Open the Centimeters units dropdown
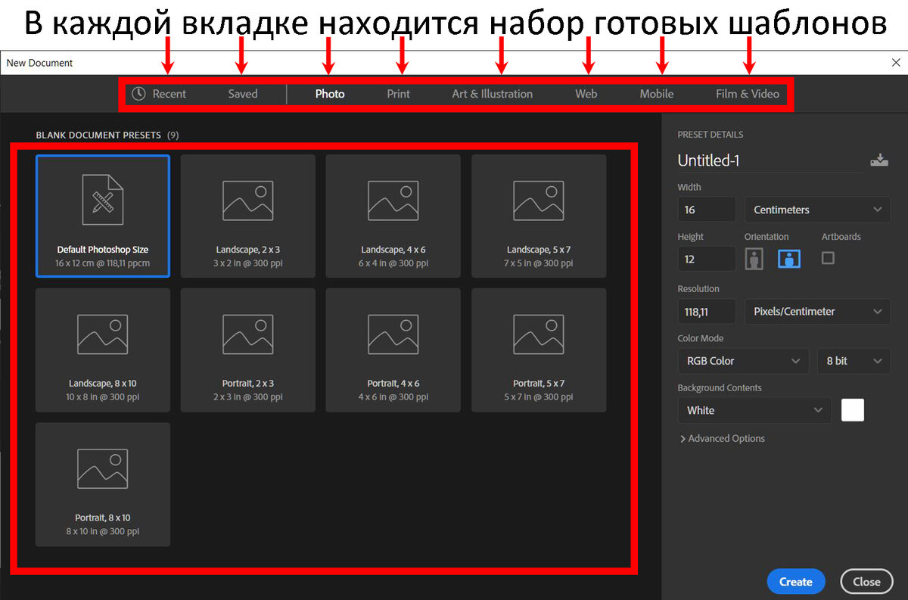Screen dimensions: 908x600 click(817, 209)
